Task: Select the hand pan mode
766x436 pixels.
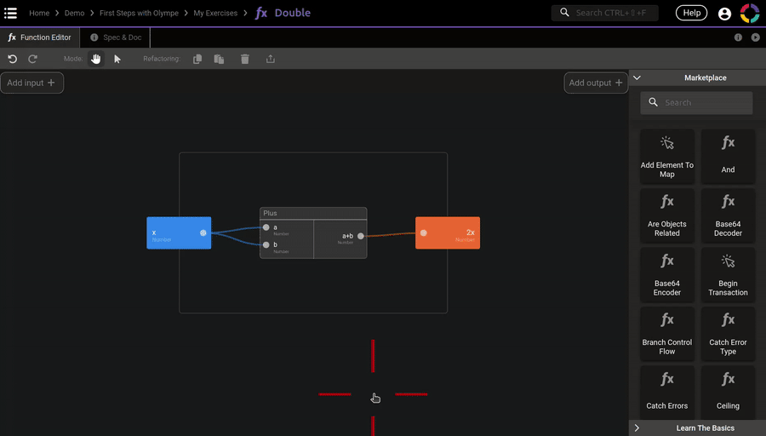Action: (x=96, y=59)
